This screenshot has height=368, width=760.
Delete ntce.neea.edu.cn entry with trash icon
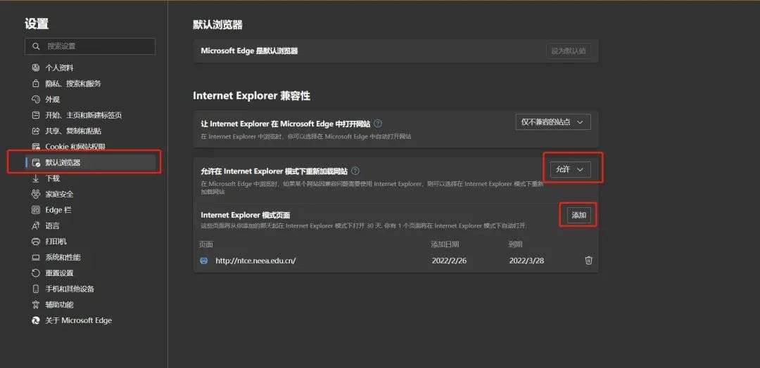pos(588,260)
